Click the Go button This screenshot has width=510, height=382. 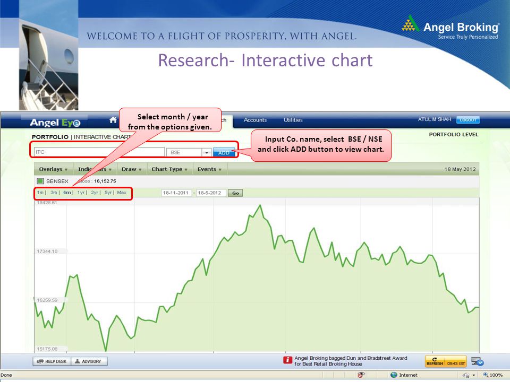(235, 193)
